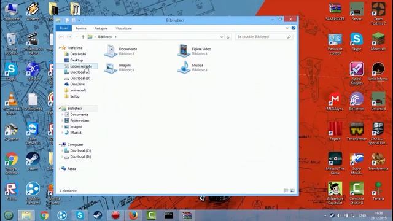Click the search magnifier icon
This screenshot has width=393, height=221.
coord(289,37)
